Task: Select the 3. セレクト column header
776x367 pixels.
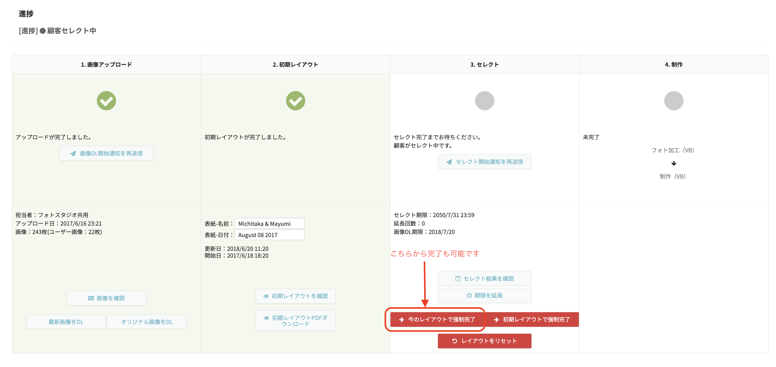Action: click(484, 64)
